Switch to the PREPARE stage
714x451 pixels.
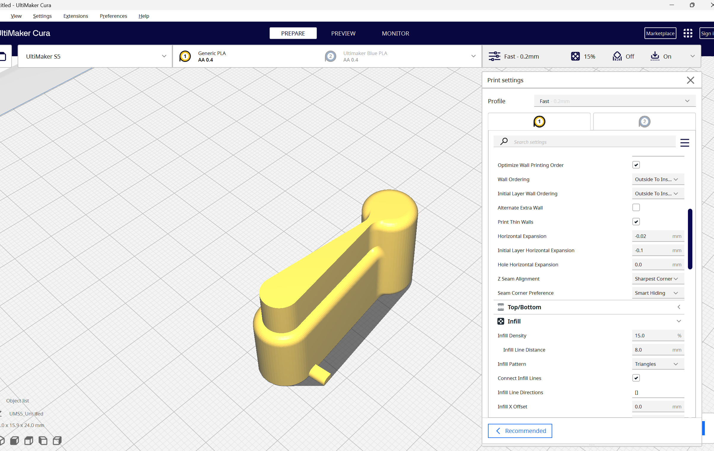293,33
